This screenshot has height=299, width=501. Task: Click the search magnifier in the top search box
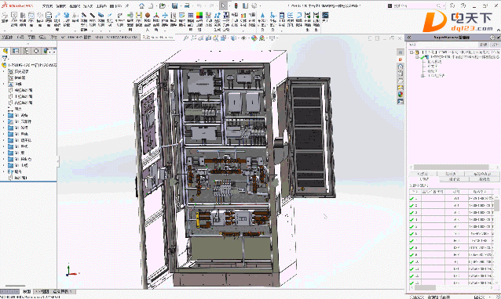point(439,5)
